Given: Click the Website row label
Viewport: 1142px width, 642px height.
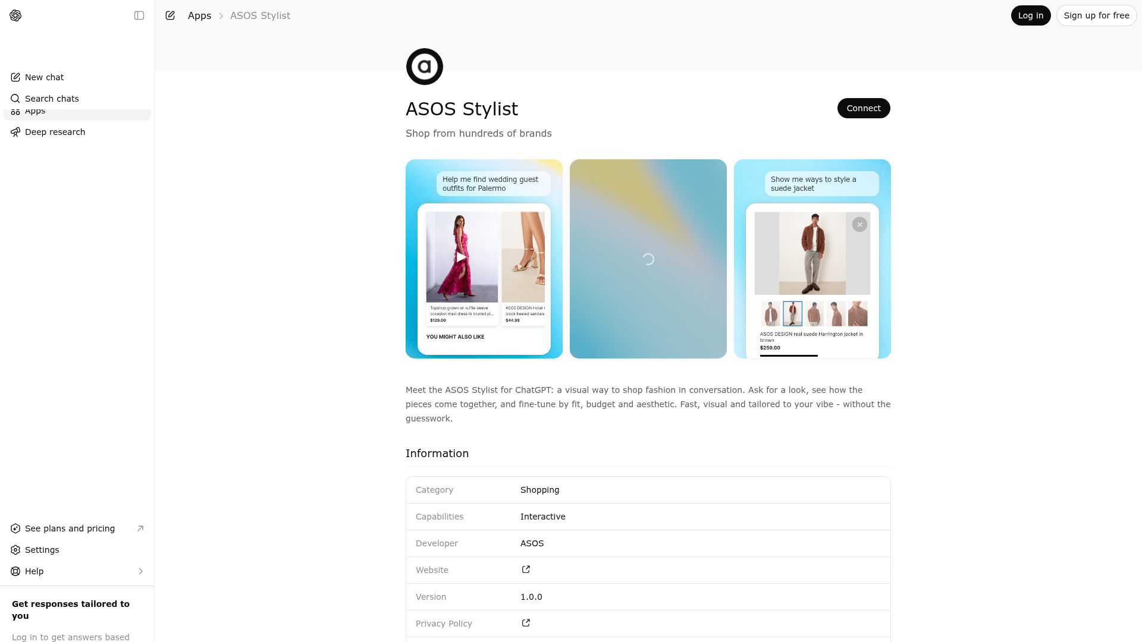Looking at the screenshot, I should pyautogui.click(x=432, y=570).
